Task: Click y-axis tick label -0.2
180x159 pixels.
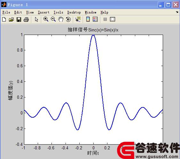Action: [19, 129]
